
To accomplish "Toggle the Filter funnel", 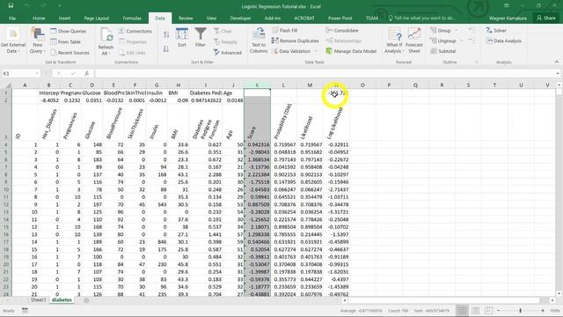I will [x=201, y=38].
